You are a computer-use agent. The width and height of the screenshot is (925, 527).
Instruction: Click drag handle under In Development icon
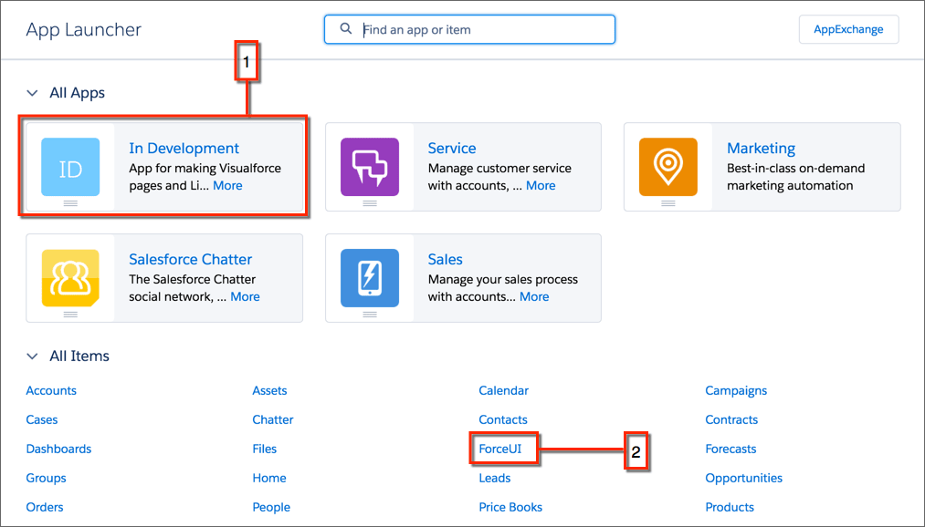tap(70, 203)
